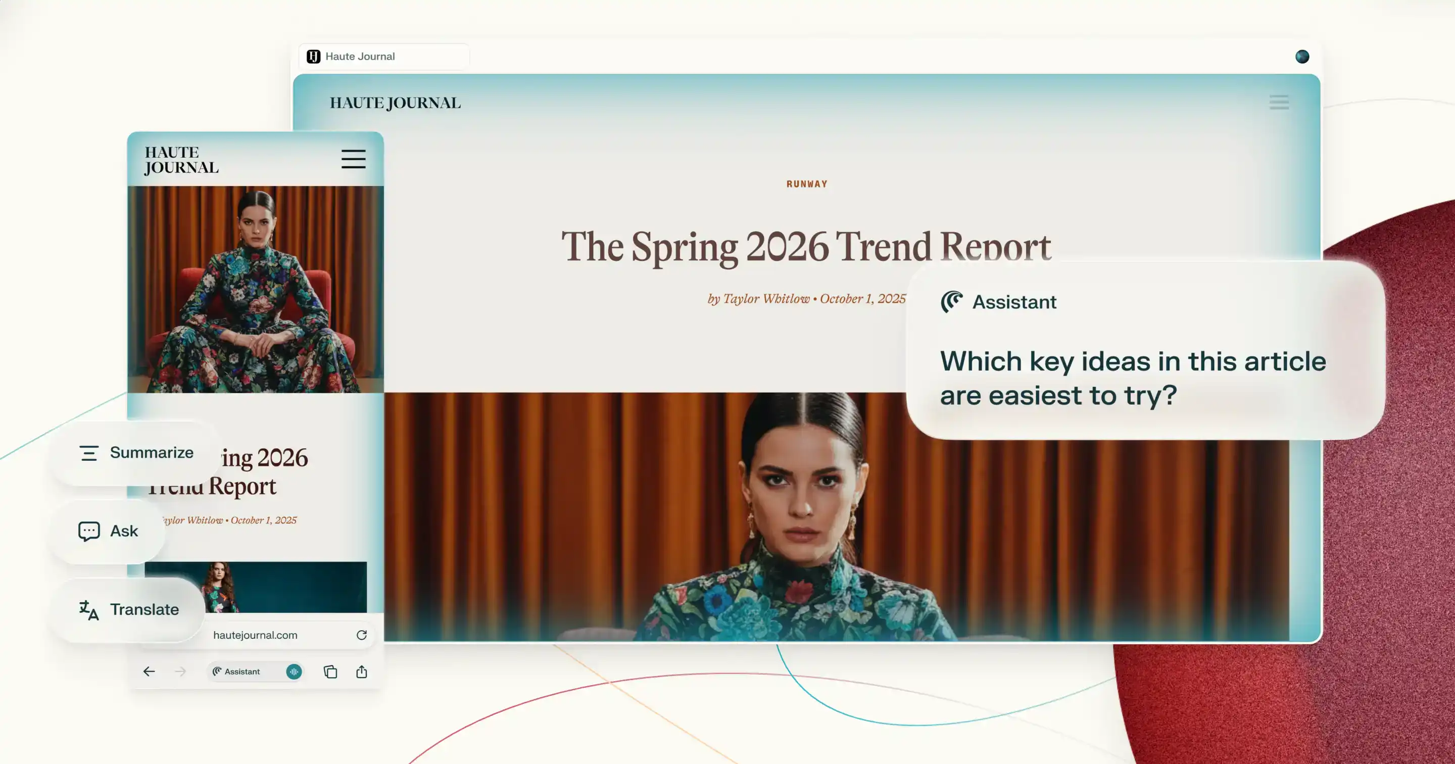Open the tabs overview icon
Image resolution: width=1455 pixels, height=764 pixels.
point(330,672)
